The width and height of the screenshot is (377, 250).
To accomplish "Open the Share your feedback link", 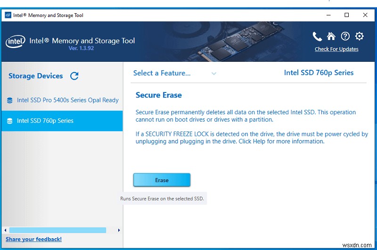I will click(33, 239).
